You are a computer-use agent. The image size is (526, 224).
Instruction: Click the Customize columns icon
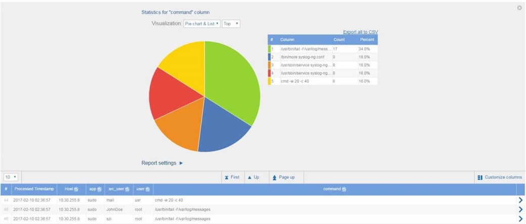[x=479, y=177]
